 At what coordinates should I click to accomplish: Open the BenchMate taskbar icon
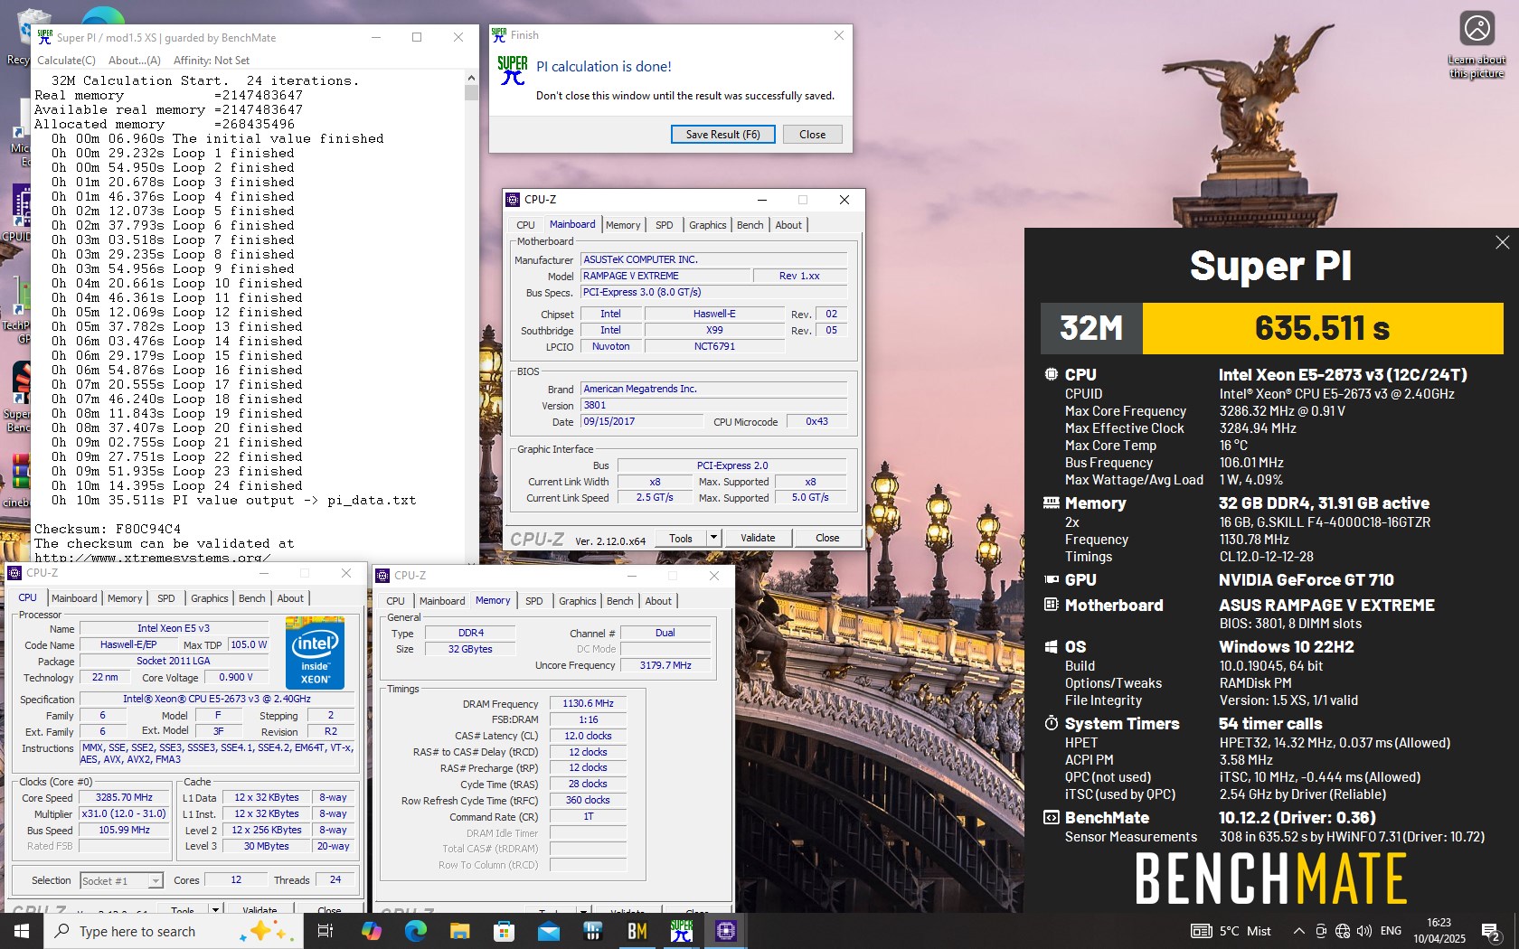637,931
